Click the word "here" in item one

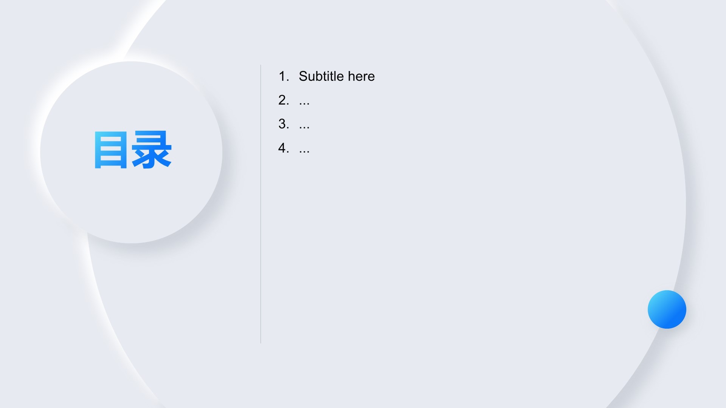tap(361, 76)
